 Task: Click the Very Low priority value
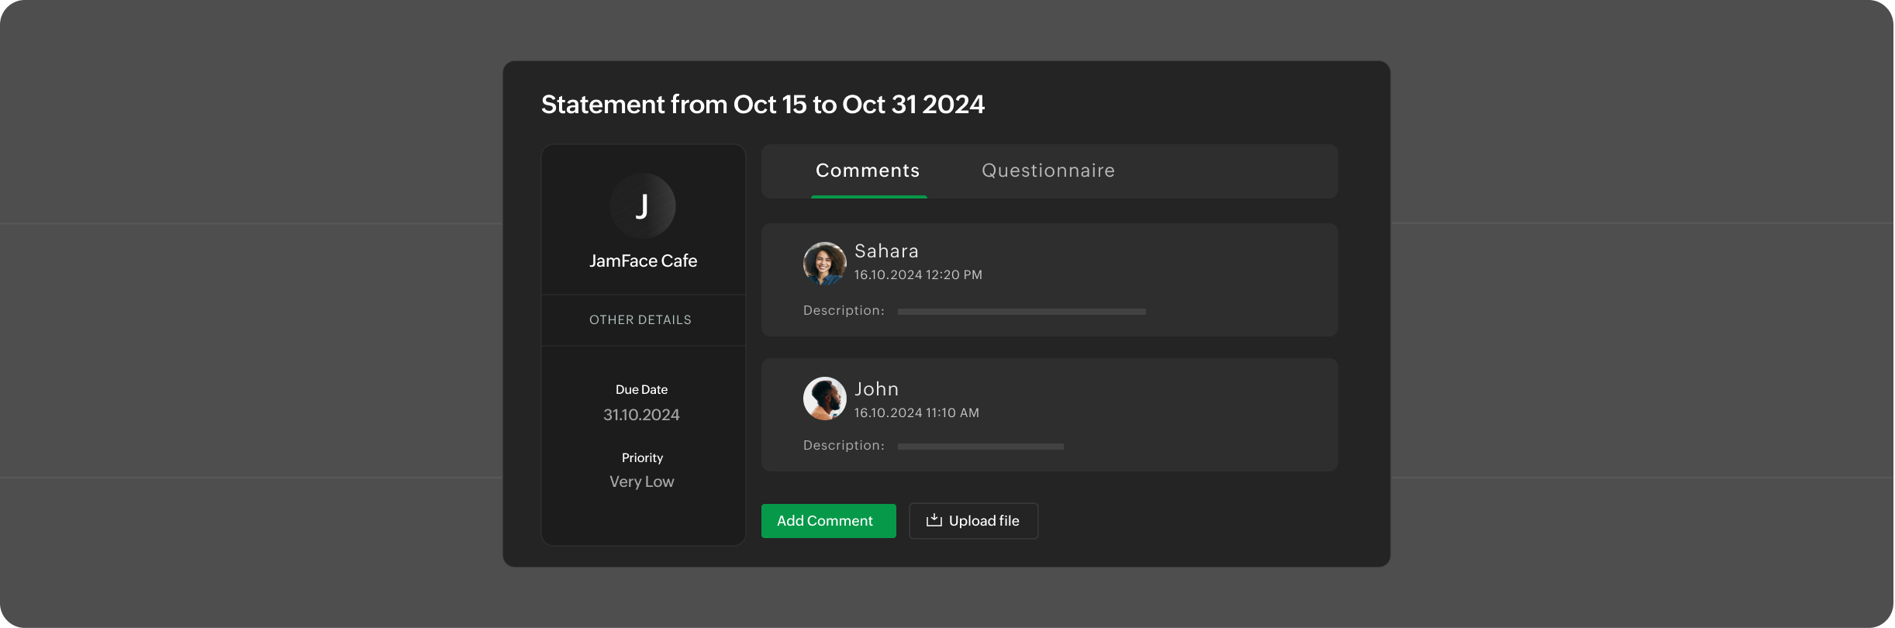pyautogui.click(x=641, y=481)
